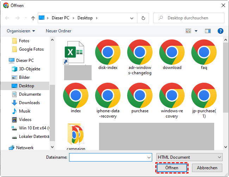229x177 pixels.
Task: Click the PC icon in address bar
Action: coord(42,18)
